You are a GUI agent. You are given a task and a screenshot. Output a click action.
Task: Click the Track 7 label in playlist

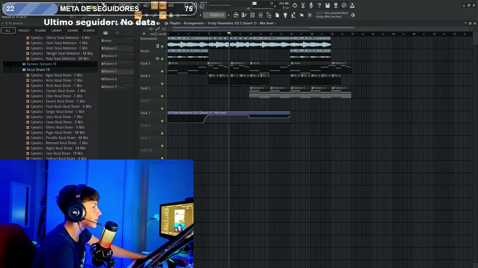[x=145, y=113]
